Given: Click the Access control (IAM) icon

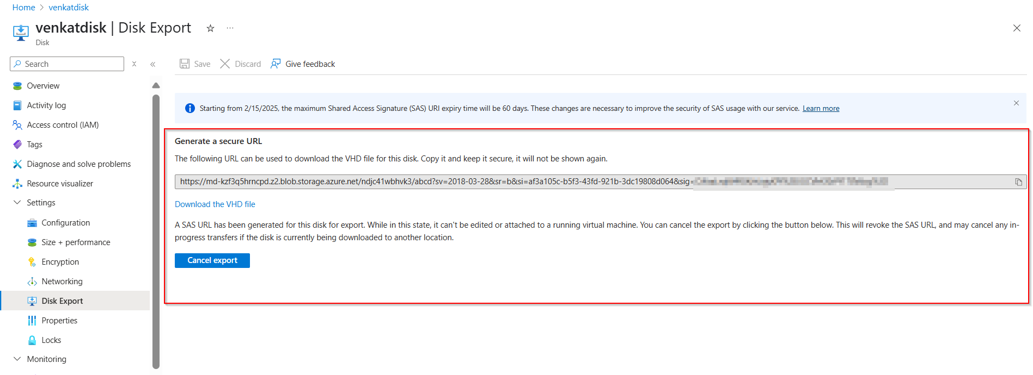Looking at the screenshot, I should pos(17,125).
